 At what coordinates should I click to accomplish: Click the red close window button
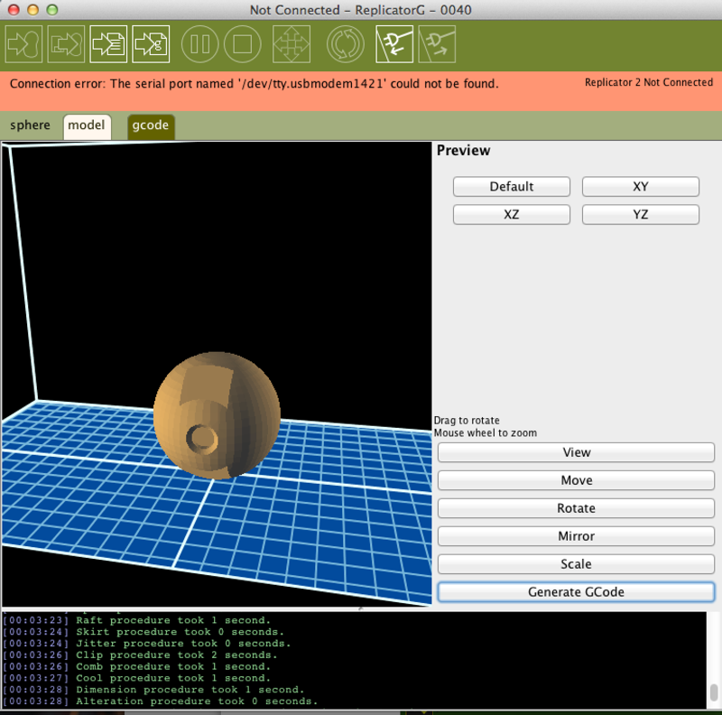(14, 10)
